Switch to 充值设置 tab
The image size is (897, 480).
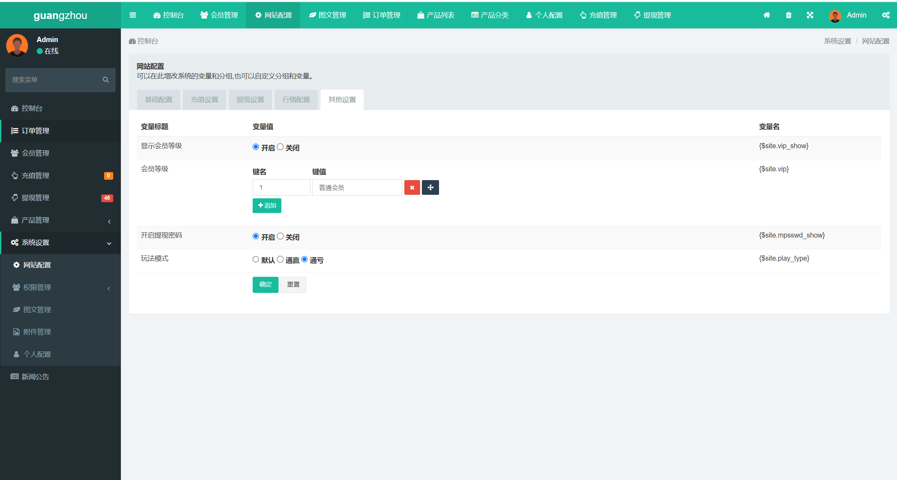click(204, 99)
